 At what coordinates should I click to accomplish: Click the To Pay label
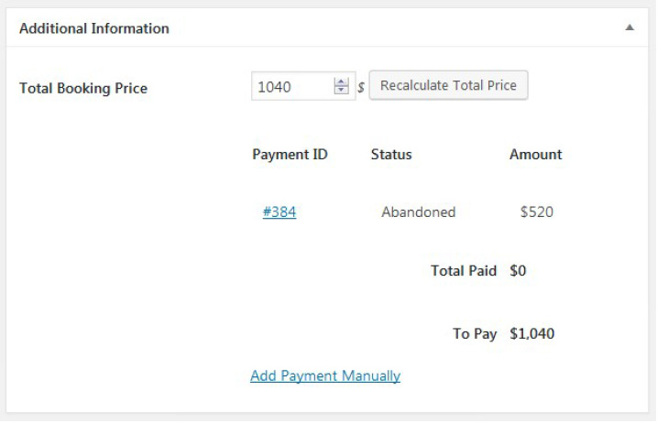tap(475, 334)
